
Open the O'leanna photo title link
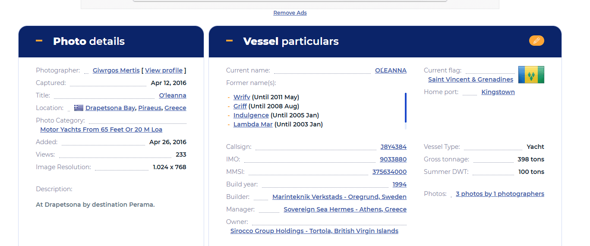coord(173,95)
